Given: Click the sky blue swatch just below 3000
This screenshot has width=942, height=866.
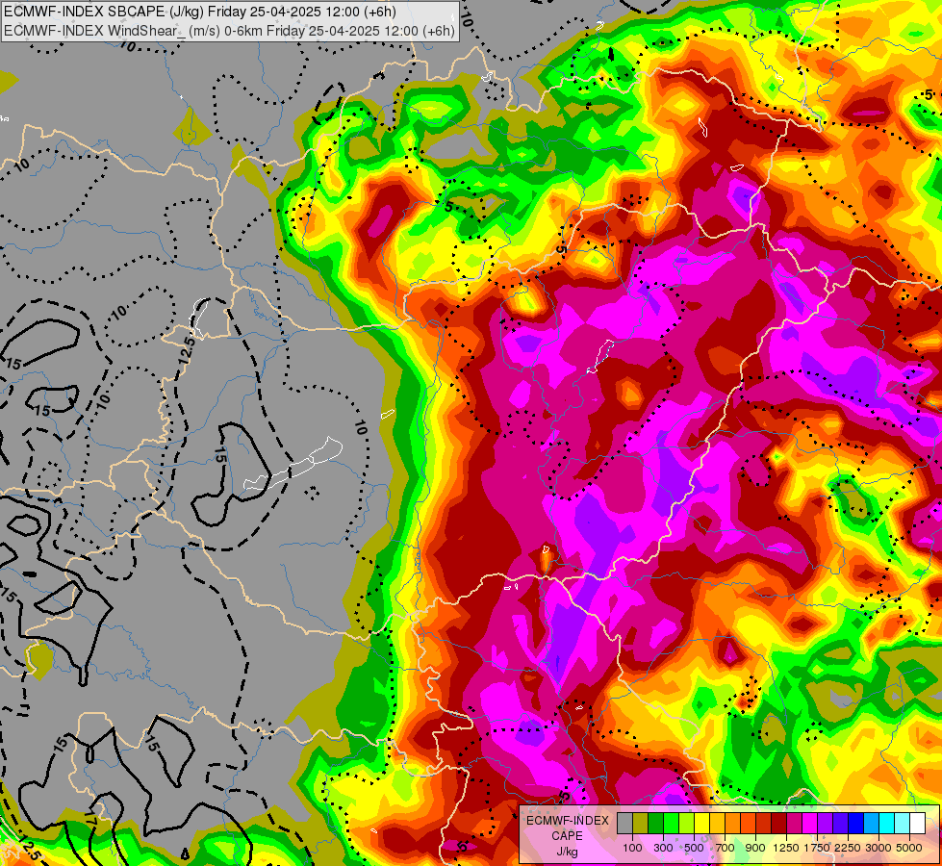Looking at the screenshot, I should pyautogui.click(x=872, y=823).
